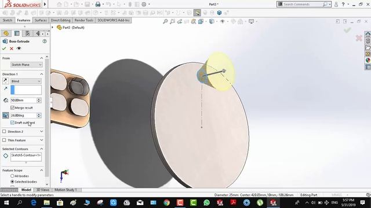Click the Direction of Extrusion selection box
Image resolution: width=371 pixels, height=208 pixels.
26,90
